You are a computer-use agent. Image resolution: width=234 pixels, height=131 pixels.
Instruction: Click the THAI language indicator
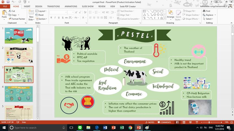point(24,122)
